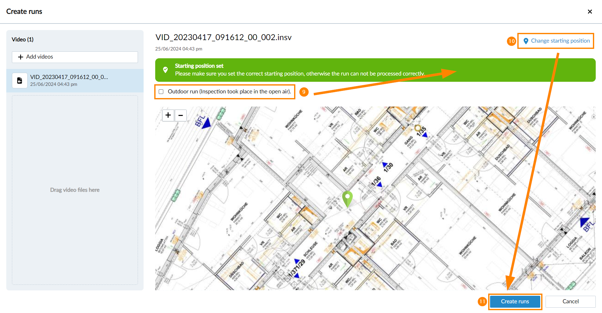Click the yellow circle marker near 1/35
Viewport: 602px width, 313px height.
click(x=418, y=128)
